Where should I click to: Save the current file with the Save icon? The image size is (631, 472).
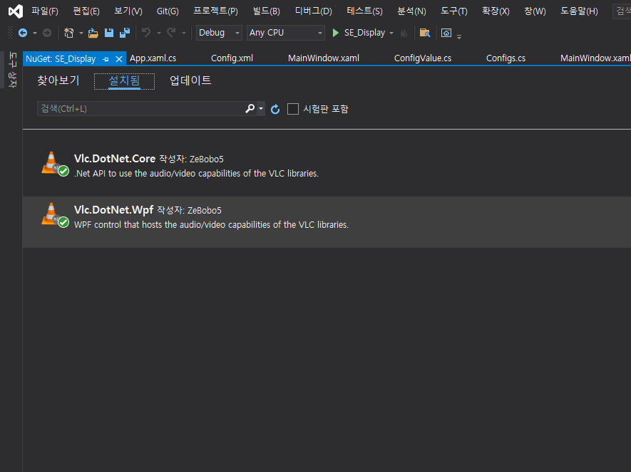[108, 33]
